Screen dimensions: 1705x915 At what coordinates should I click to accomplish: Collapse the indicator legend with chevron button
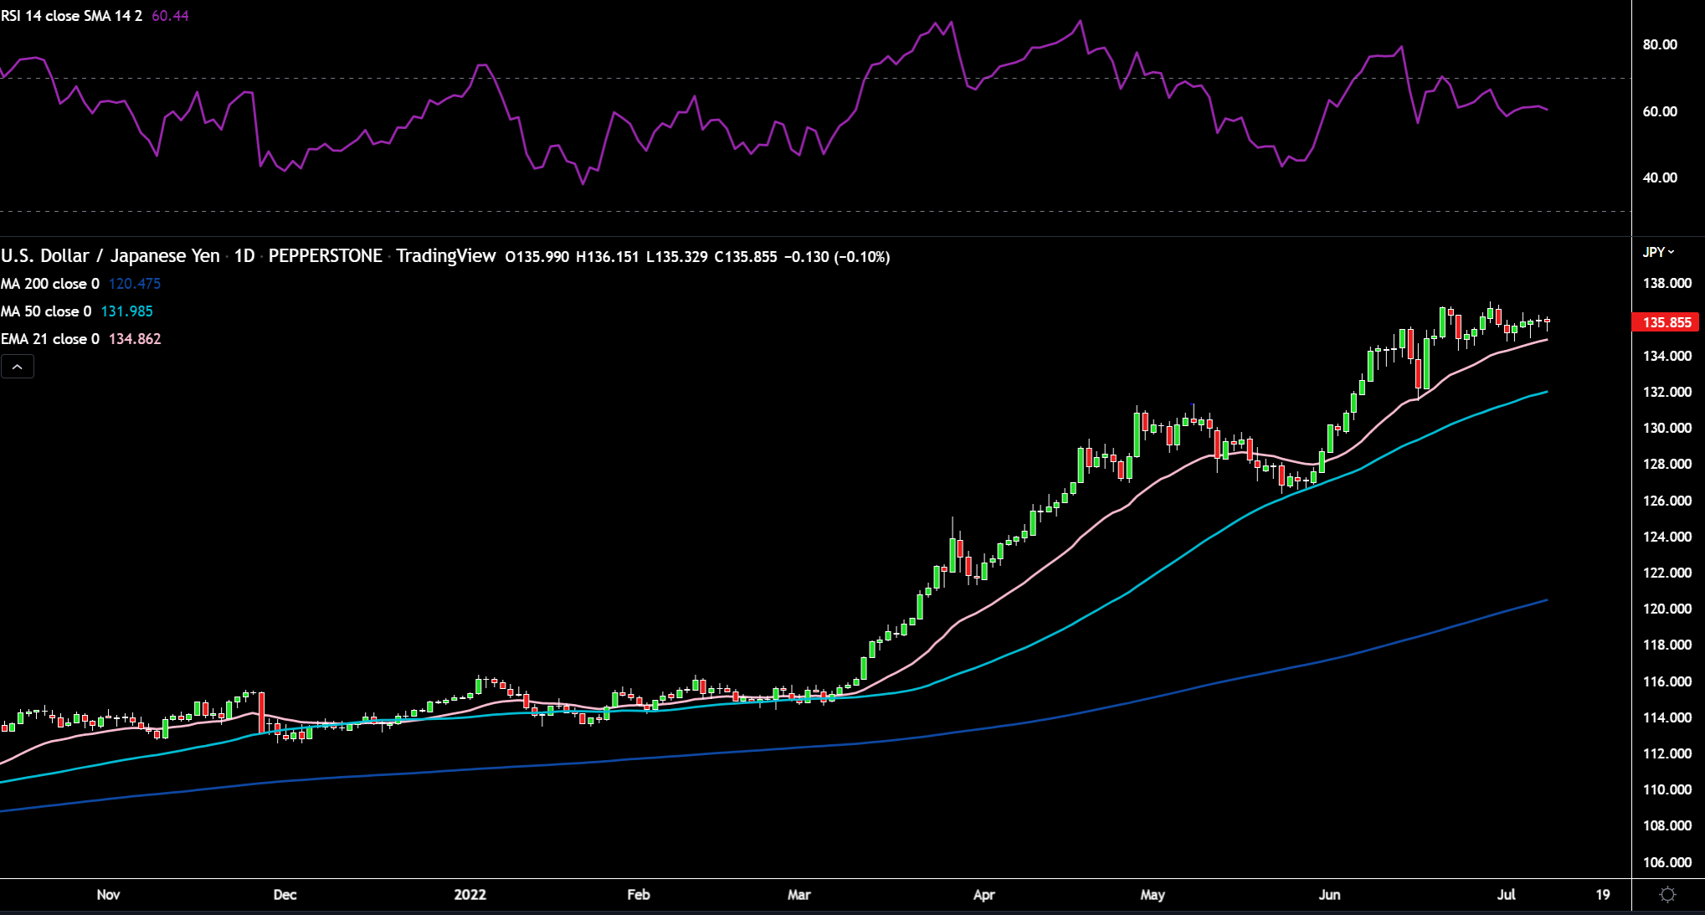pyautogui.click(x=18, y=367)
